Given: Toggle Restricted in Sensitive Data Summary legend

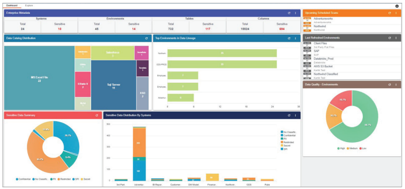Looking at the screenshot, I should point(64,179).
